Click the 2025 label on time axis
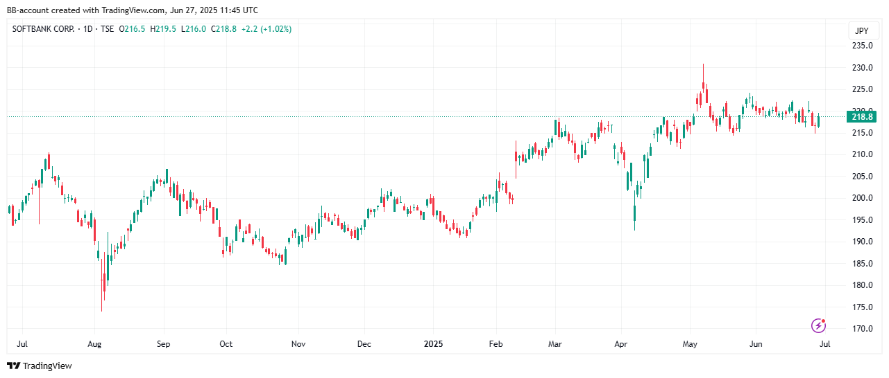This screenshot has width=889, height=378. pos(433,343)
